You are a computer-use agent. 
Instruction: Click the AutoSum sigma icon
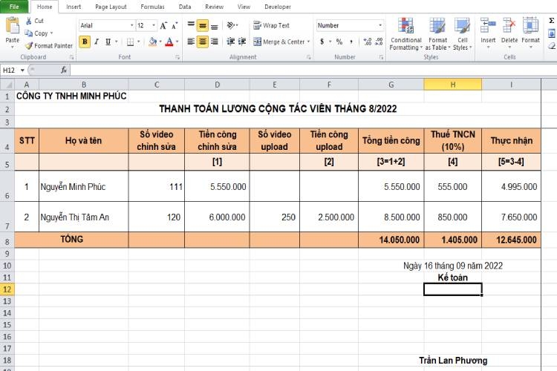551,21
